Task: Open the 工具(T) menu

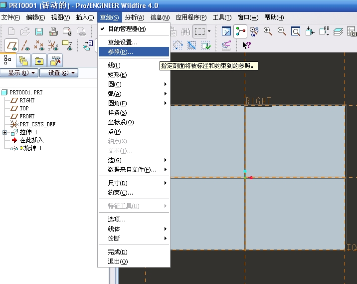Action: point(222,17)
